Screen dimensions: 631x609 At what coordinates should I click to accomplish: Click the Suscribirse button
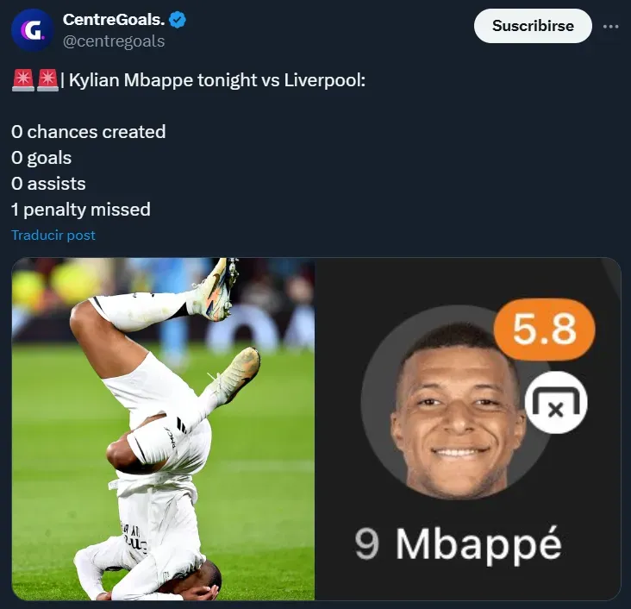[533, 26]
